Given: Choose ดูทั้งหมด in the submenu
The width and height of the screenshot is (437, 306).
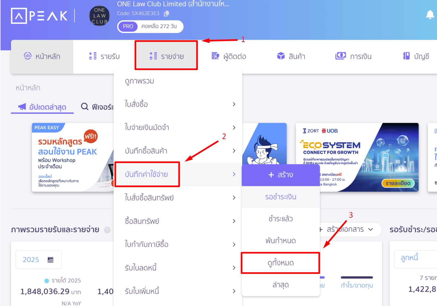Looking at the screenshot, I should point(281,263).
